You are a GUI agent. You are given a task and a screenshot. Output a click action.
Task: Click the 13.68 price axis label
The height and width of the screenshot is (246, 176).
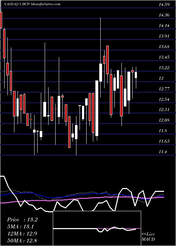click(164, 47)
